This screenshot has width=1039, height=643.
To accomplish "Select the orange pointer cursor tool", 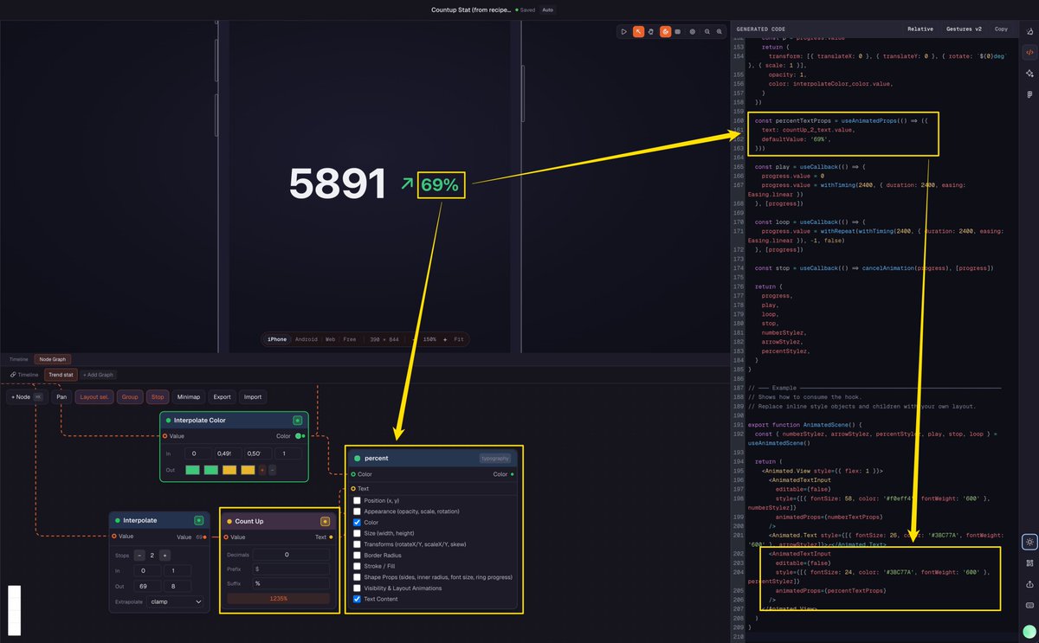I will pos(638,31).
